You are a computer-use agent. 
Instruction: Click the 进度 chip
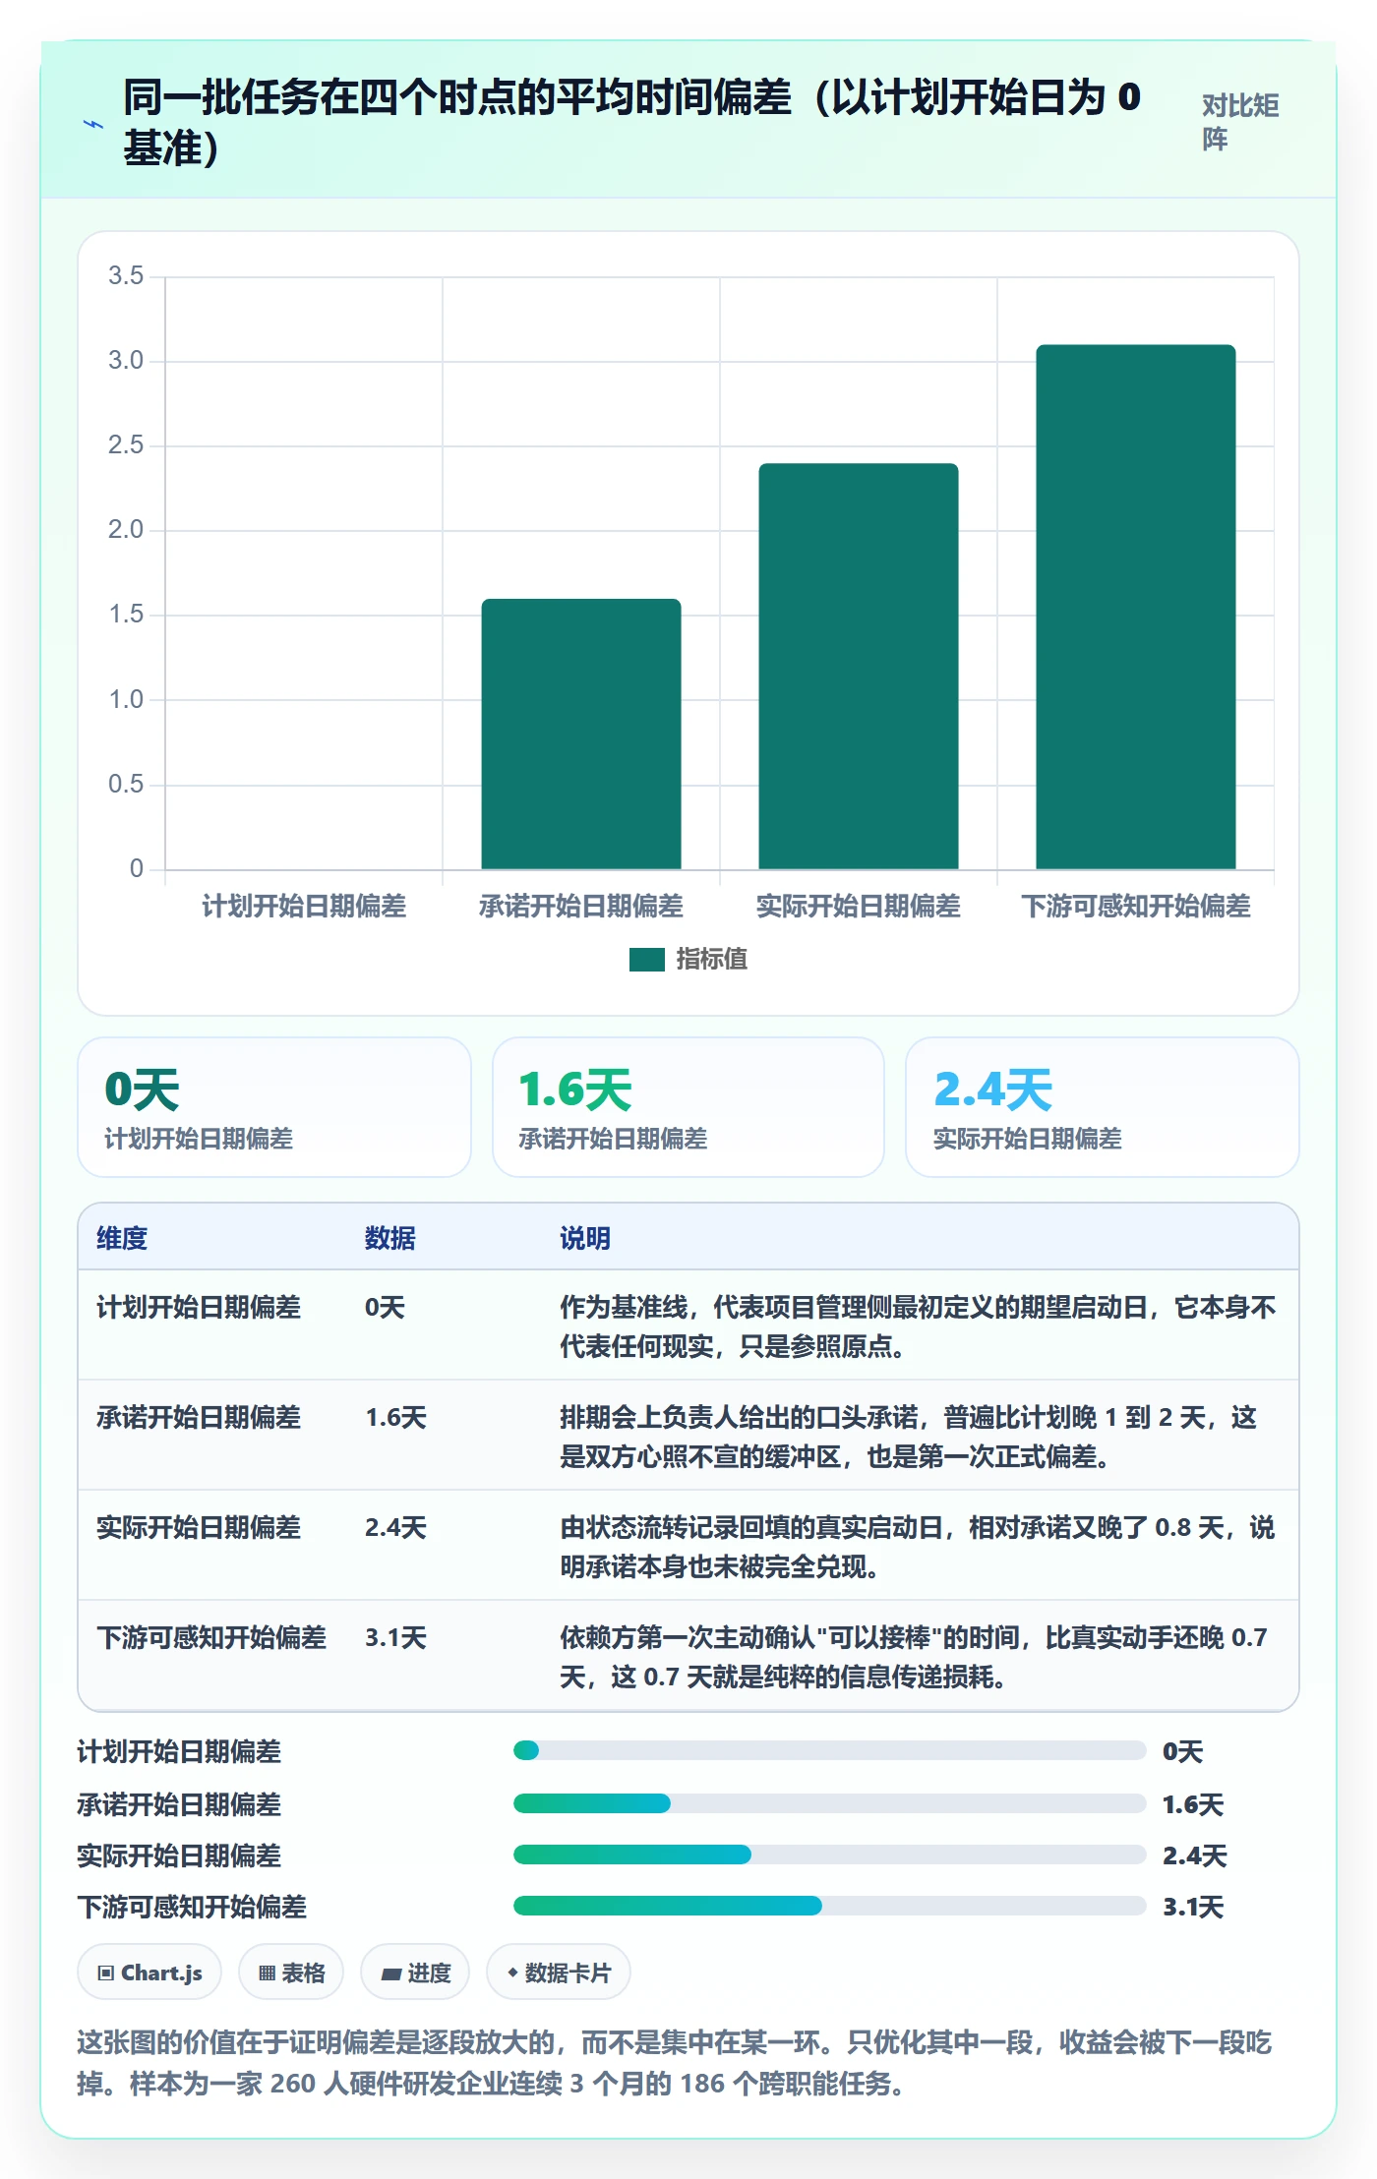(x=415, y=1973)
